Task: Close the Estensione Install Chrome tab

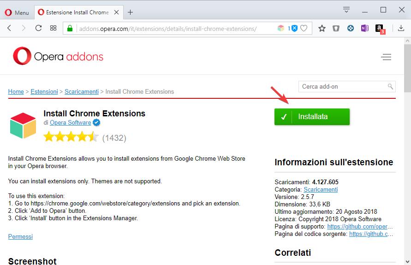Action: click(117, 12)
